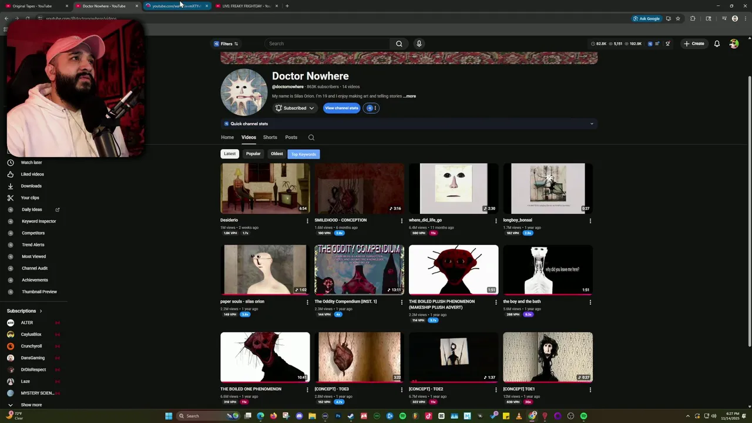The height and width of the screenshot is (423, 752).
Task: Click the channel search magnifier icon
Action: (x=311, y=137)
